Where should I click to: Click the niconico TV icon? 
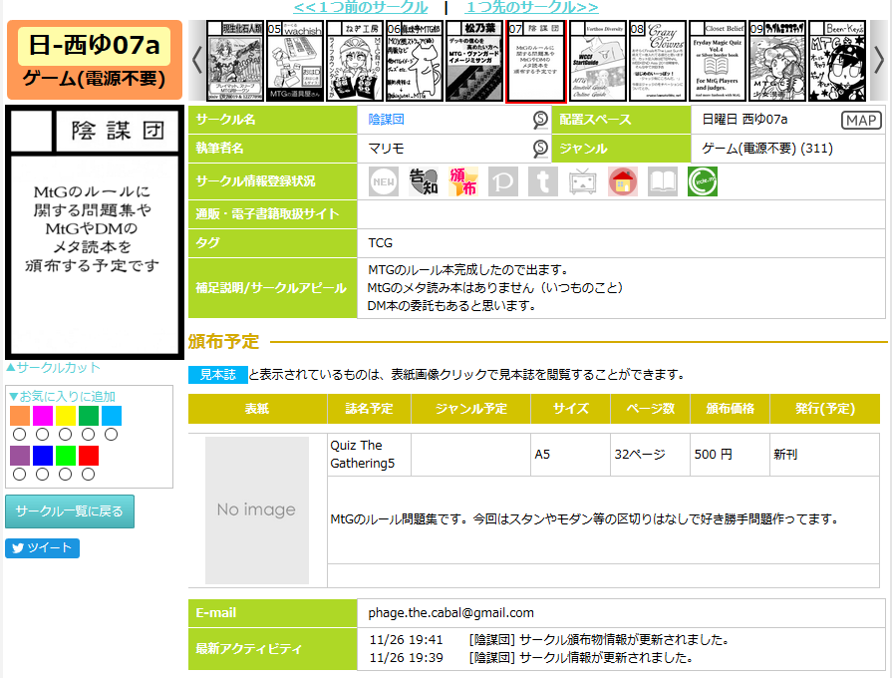point(582,181)
